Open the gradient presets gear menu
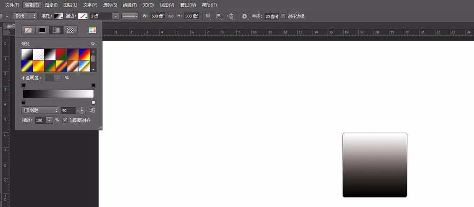The width and height of the screenshot is (474, 207). (93, 43)
